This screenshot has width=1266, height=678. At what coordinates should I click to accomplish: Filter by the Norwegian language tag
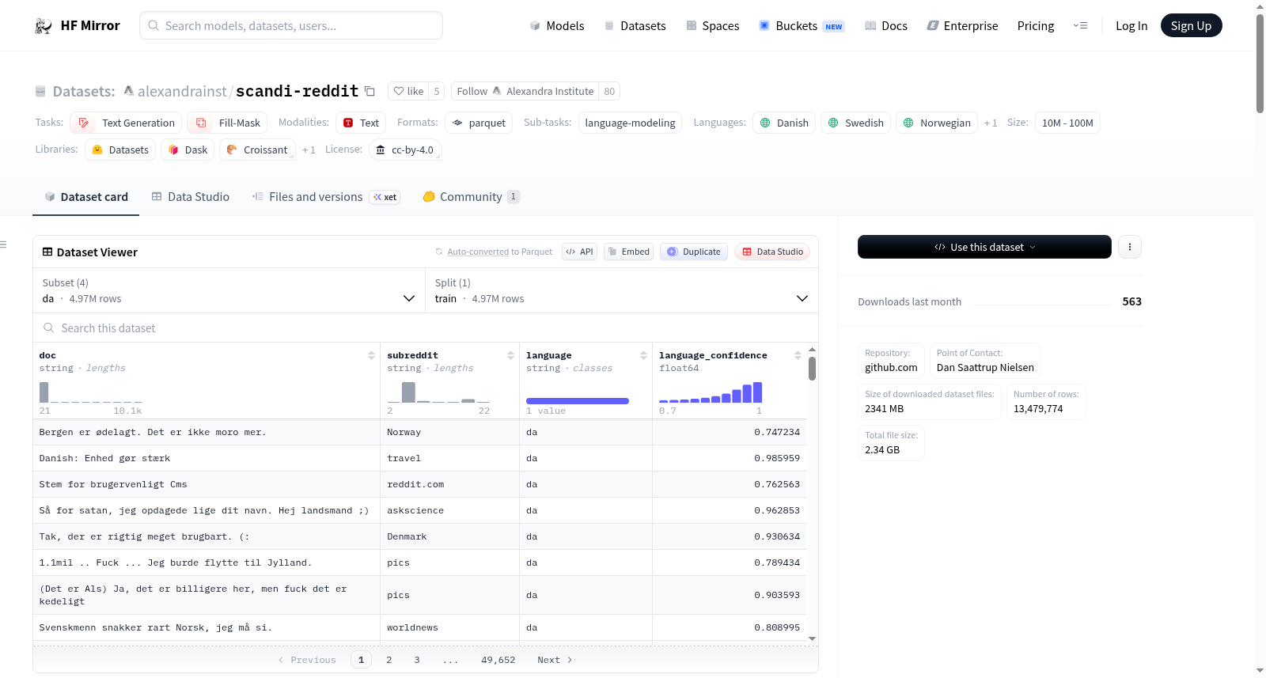[937, 123]
